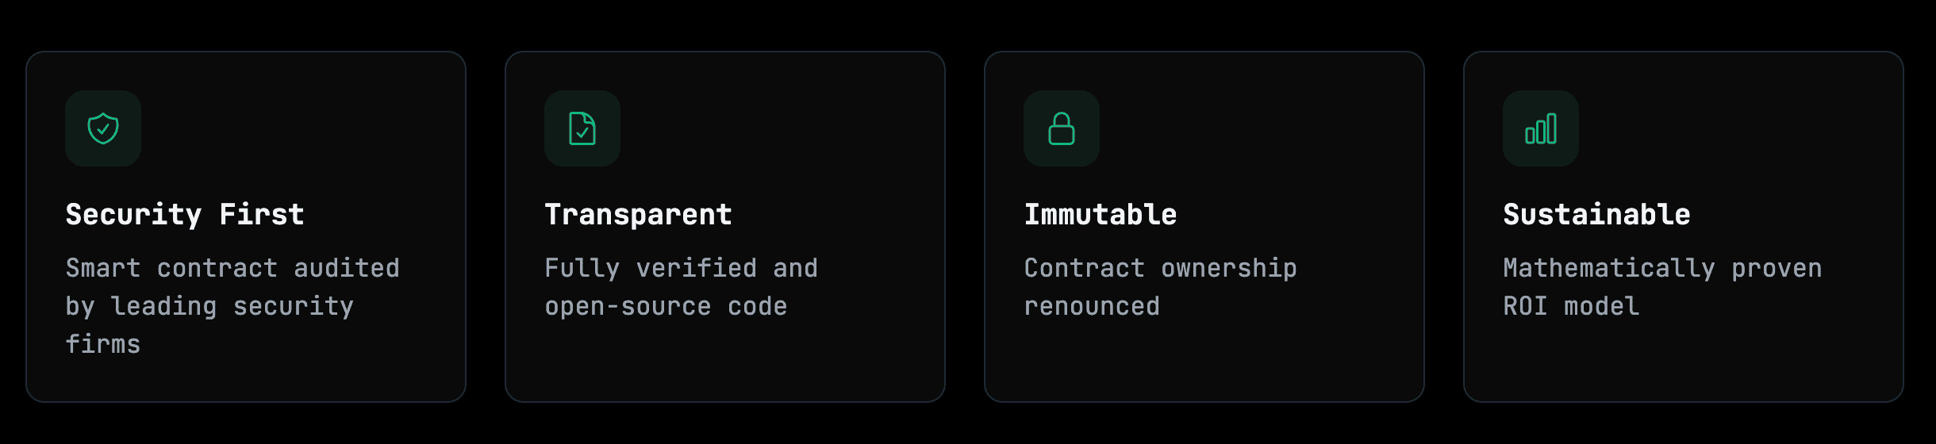Click the bar chart icon
Screen dimensions: 1936x444
(1541, 128)
